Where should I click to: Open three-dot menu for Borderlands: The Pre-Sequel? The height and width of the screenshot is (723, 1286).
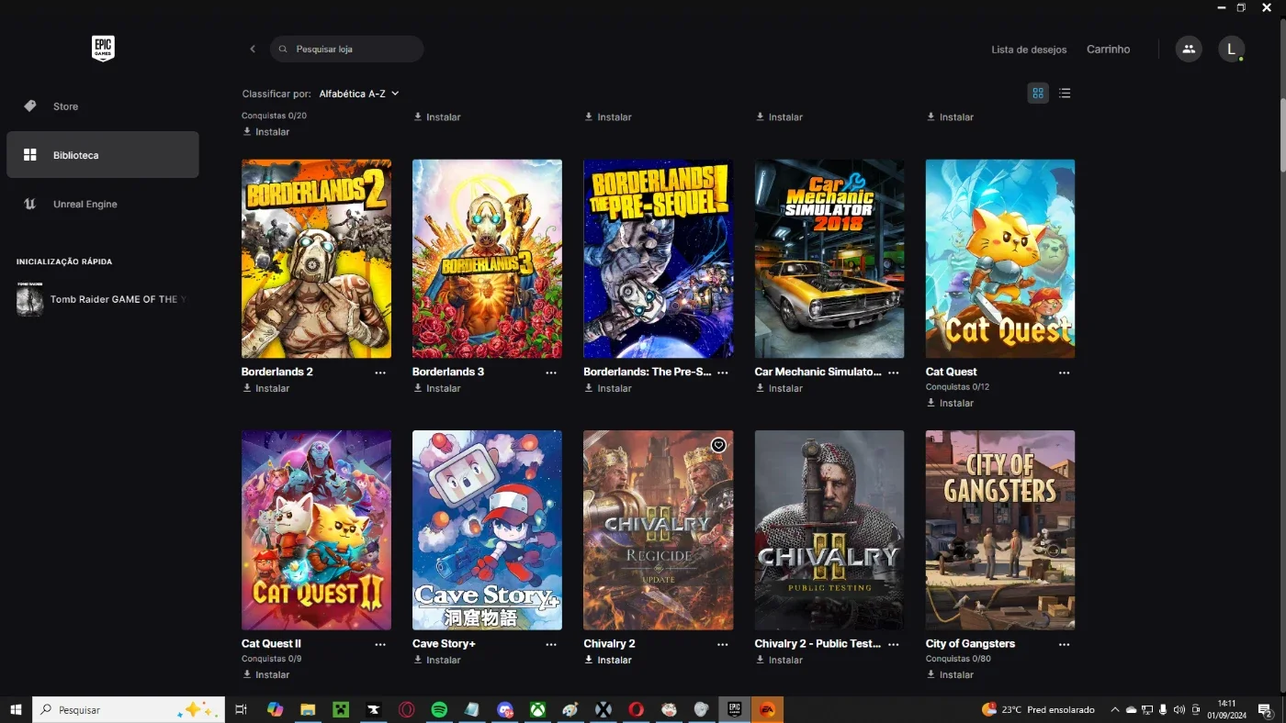coord(722,373)
